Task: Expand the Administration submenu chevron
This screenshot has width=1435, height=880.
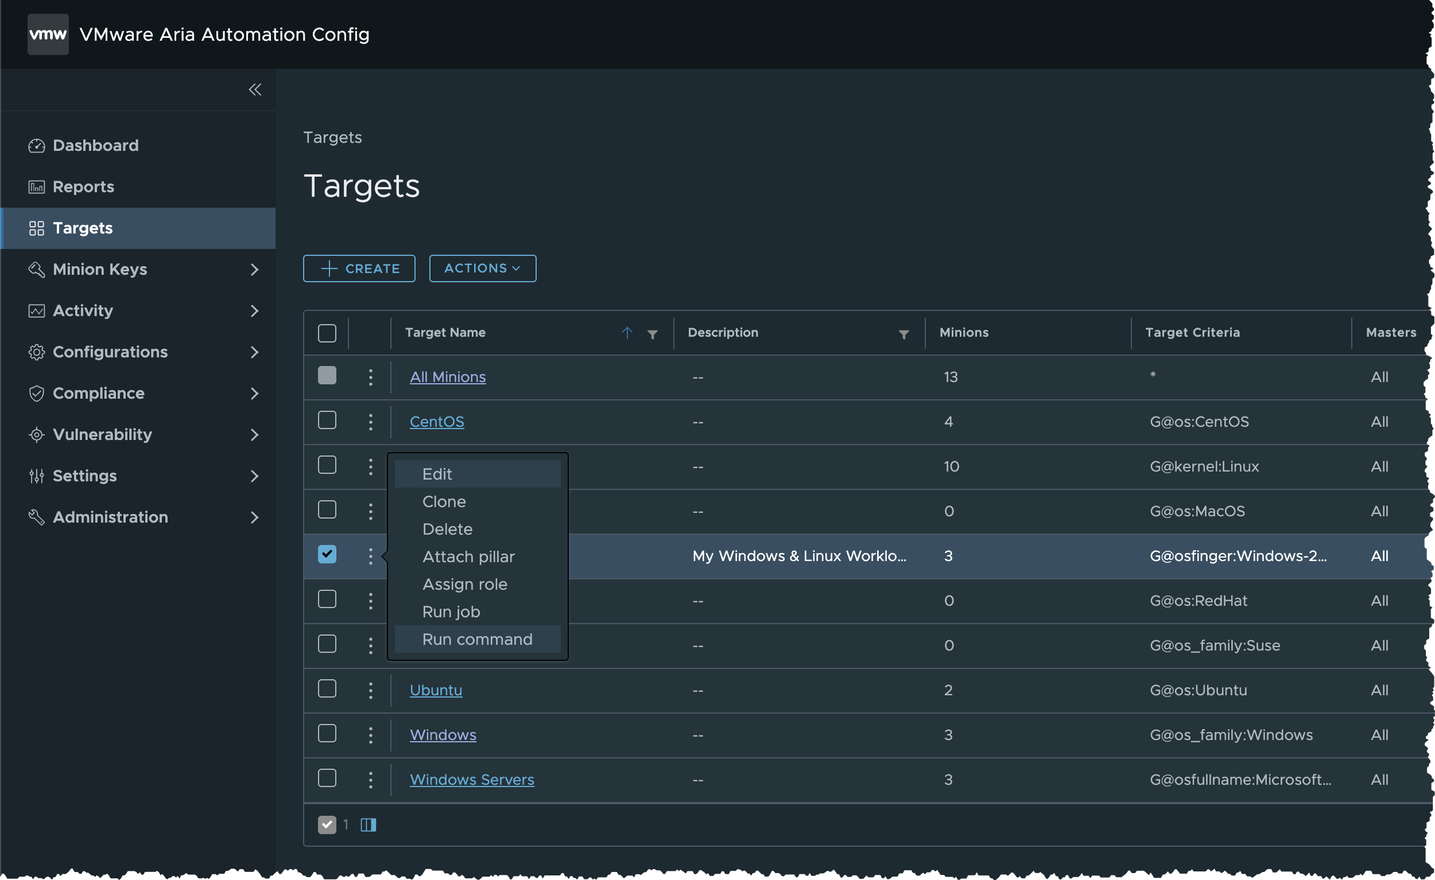Action: point(254,517)
